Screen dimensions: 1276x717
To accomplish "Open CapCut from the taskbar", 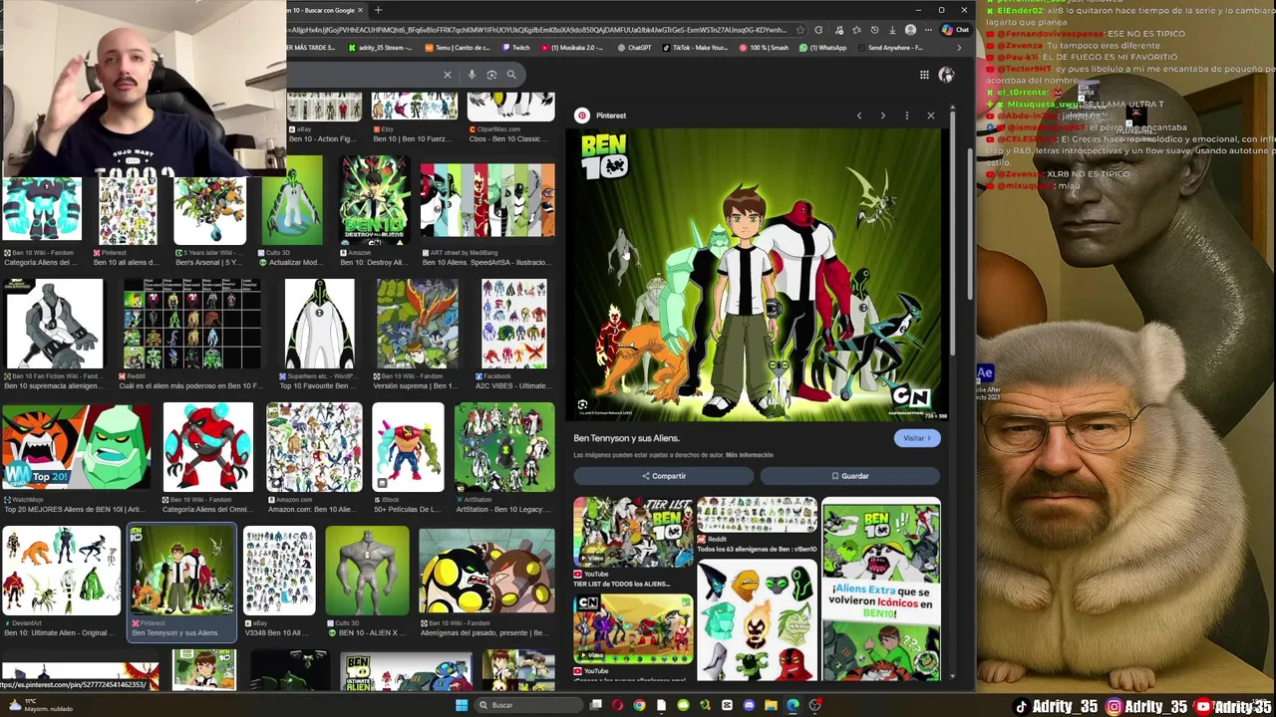I will [727, 705].
